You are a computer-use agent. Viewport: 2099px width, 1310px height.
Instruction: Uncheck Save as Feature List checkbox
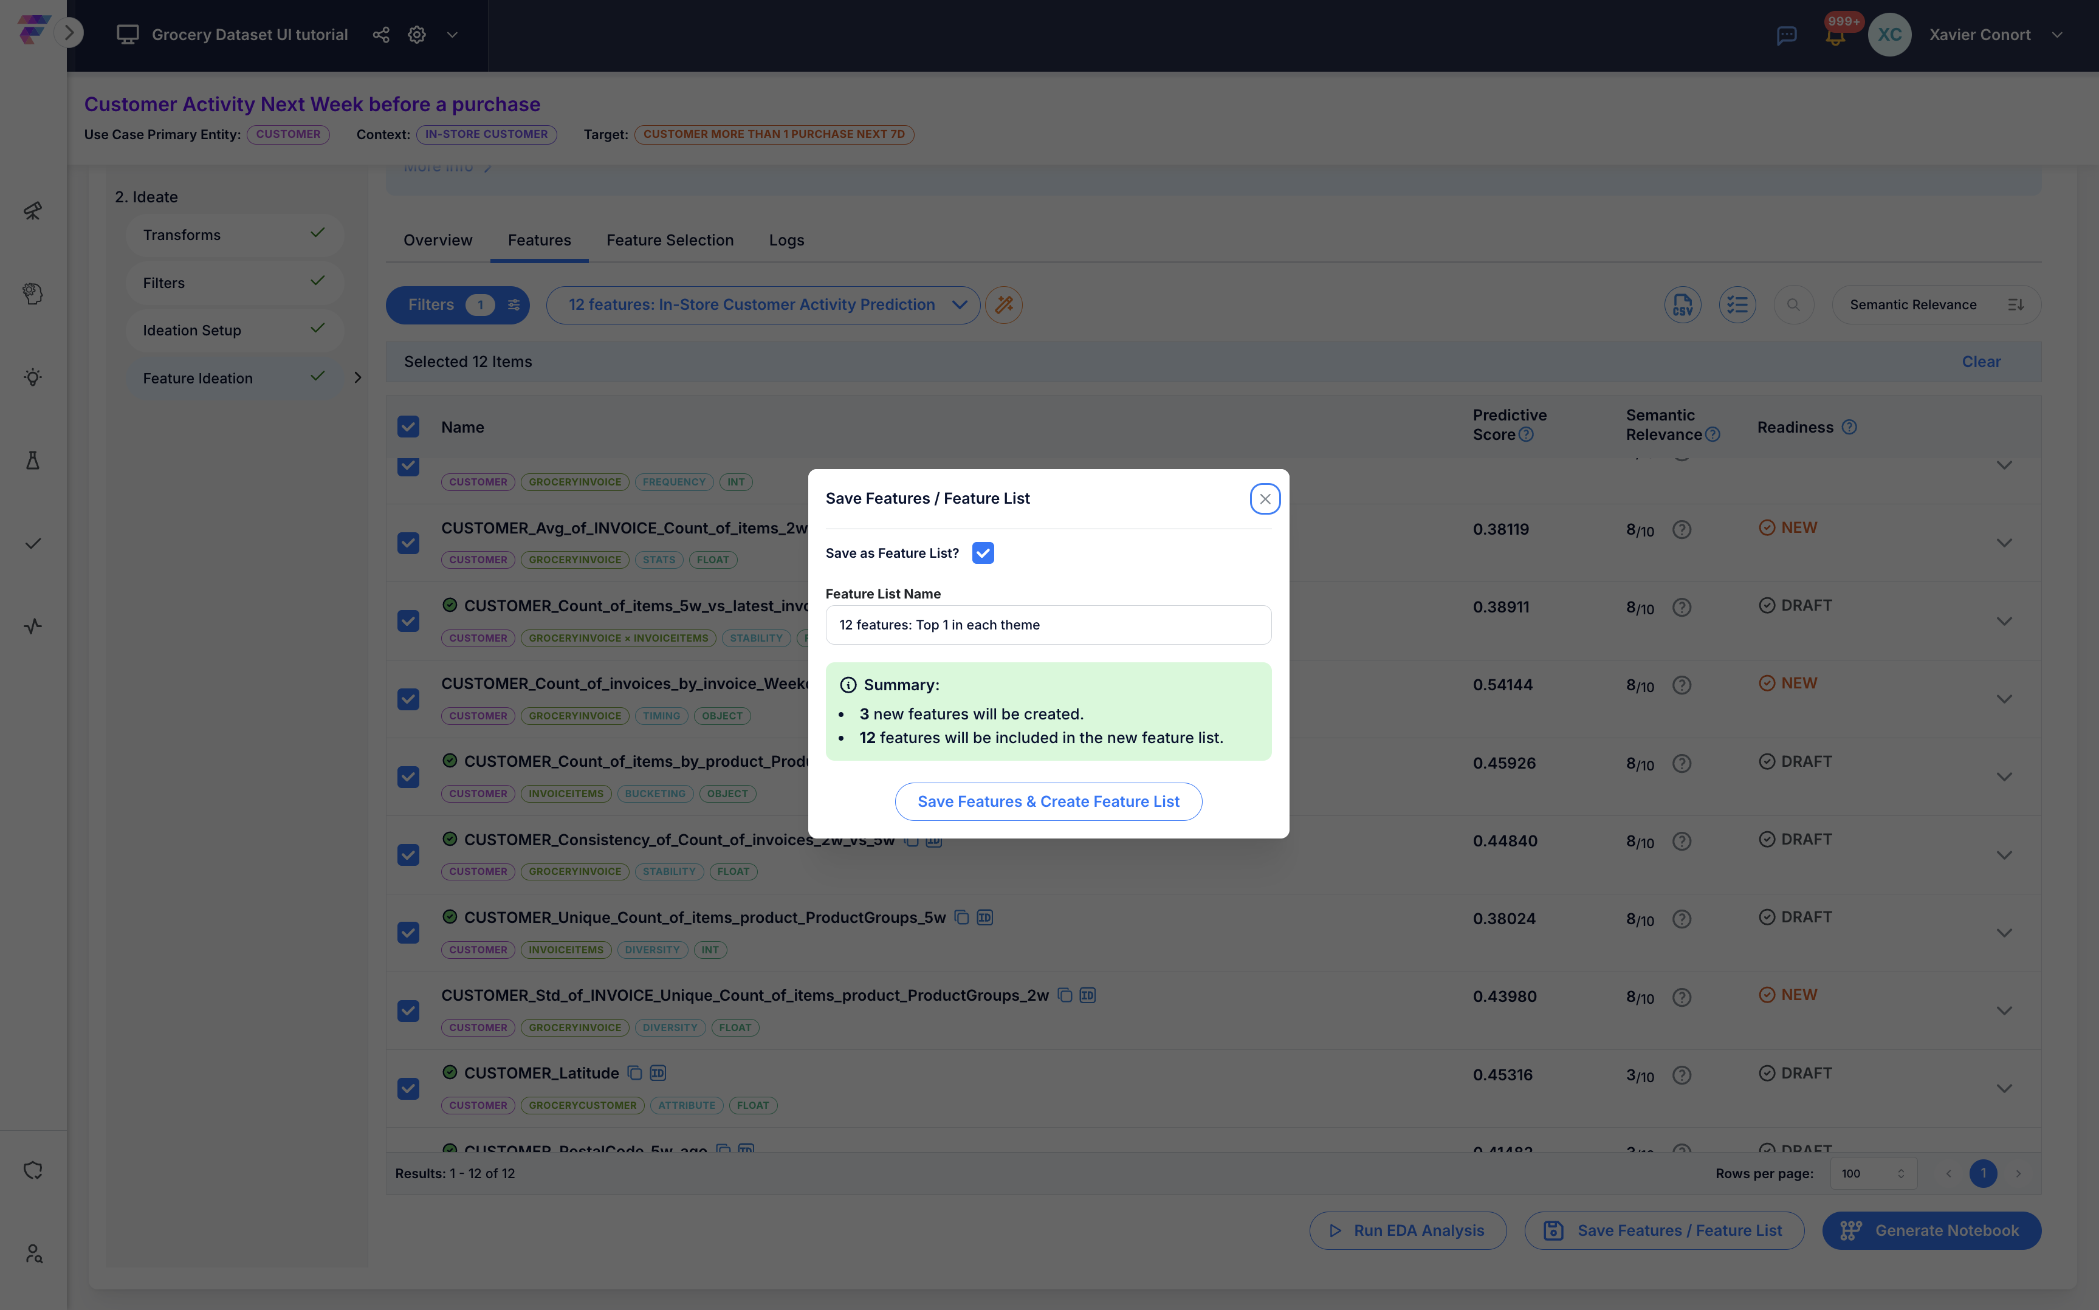983,553
